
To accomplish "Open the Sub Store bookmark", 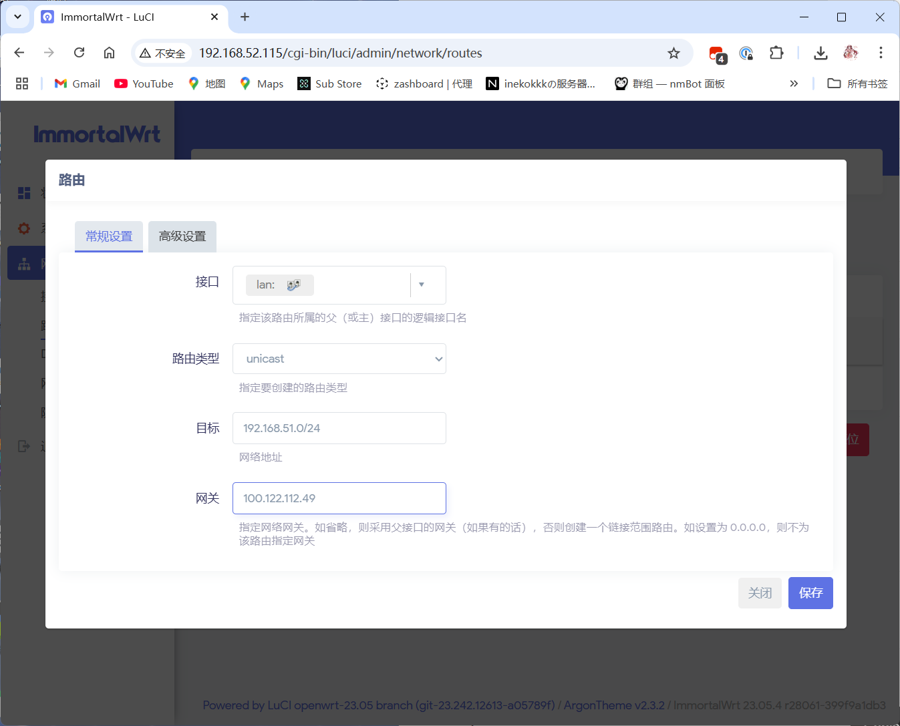I will click(329, 83).
